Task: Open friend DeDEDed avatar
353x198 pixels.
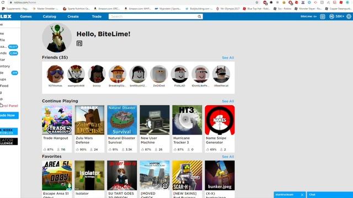Action: (159, 74)
